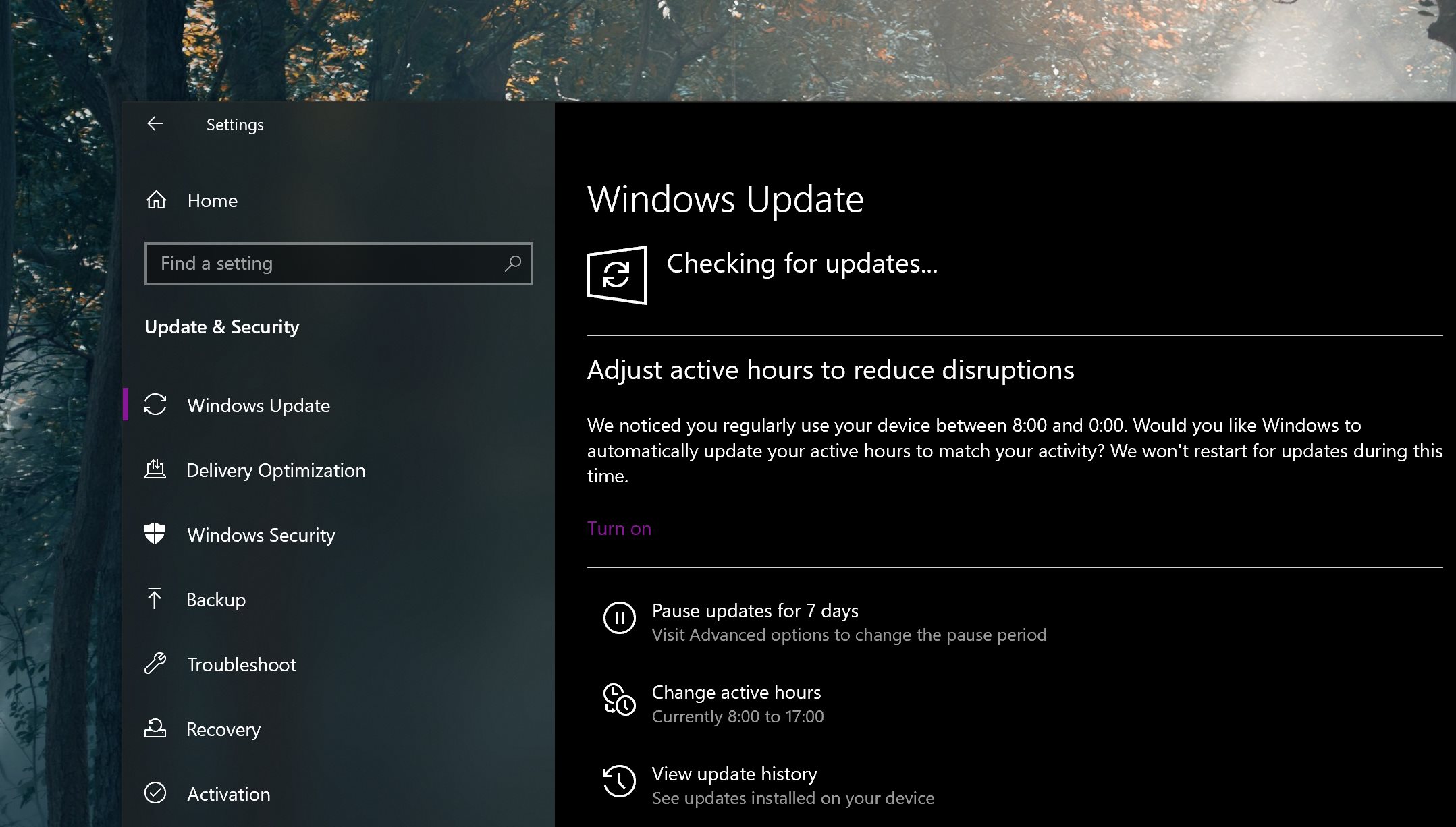Screen dimensions: 1456x827
Task: Click the Checking for updates text
Action: (x=802, y=263)
